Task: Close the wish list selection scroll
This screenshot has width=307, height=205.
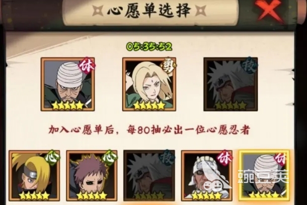Action: (269, 10)
